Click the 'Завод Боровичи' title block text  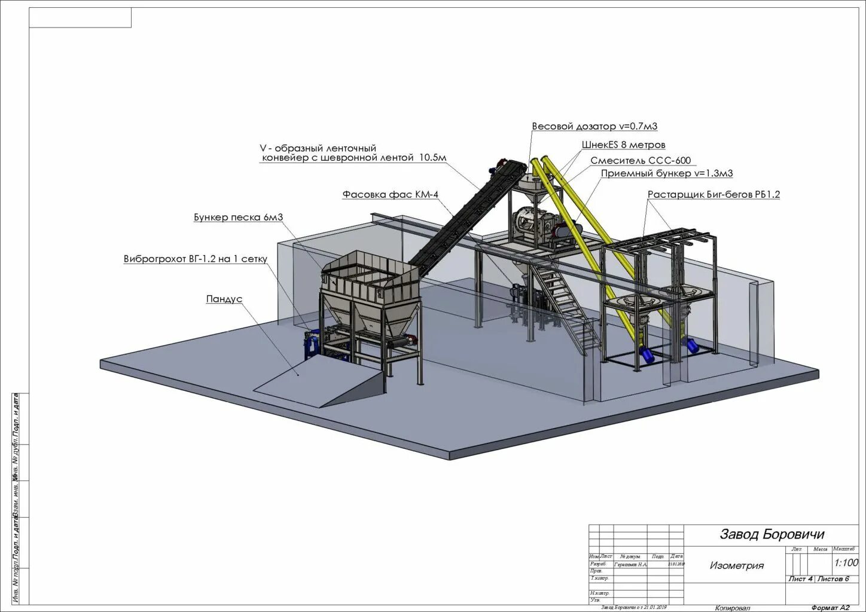(772, 534)
